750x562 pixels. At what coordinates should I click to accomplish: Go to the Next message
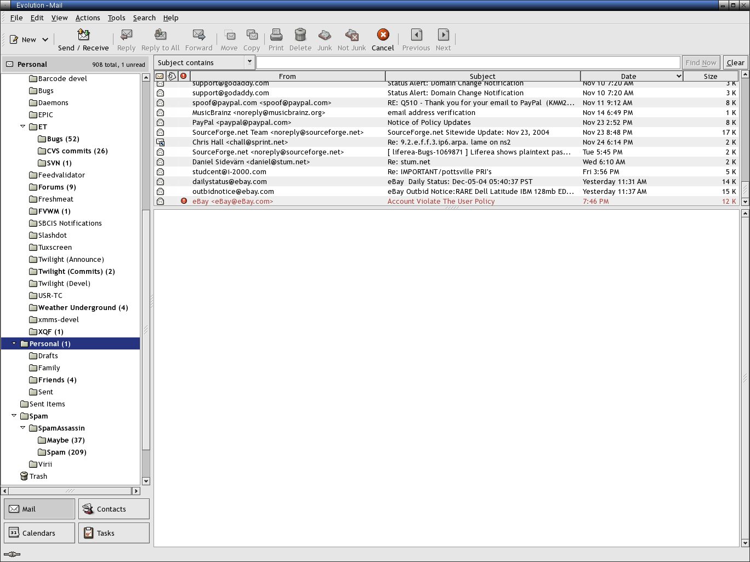coord(443,35)
